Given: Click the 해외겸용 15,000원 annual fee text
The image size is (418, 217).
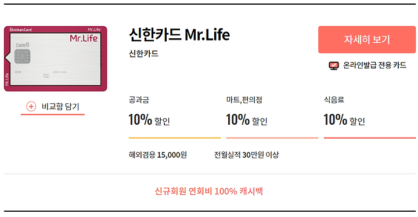Looking at the screenshot, I should 158,154.
